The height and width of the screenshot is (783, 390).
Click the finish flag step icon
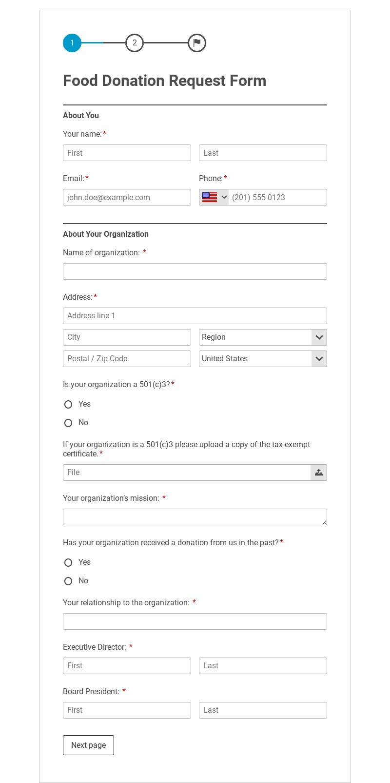tap(197, 43)
